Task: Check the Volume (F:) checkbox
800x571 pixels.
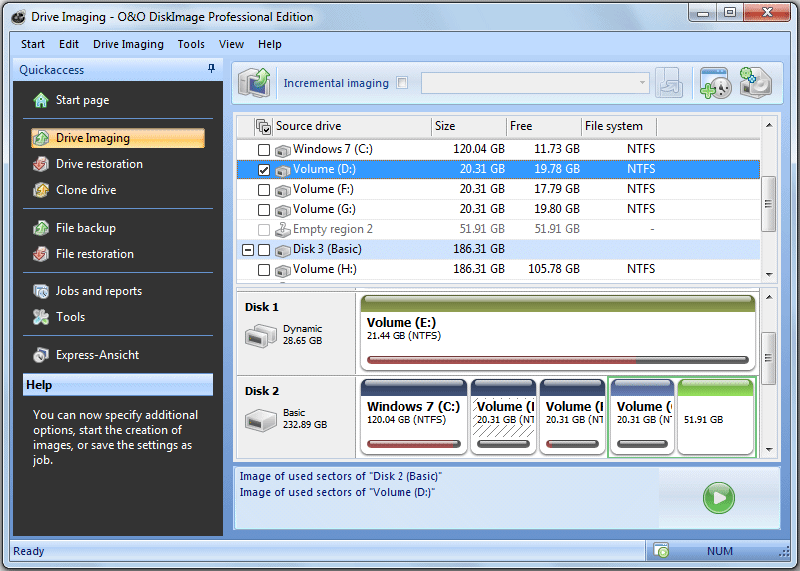Action: point(264,190)
